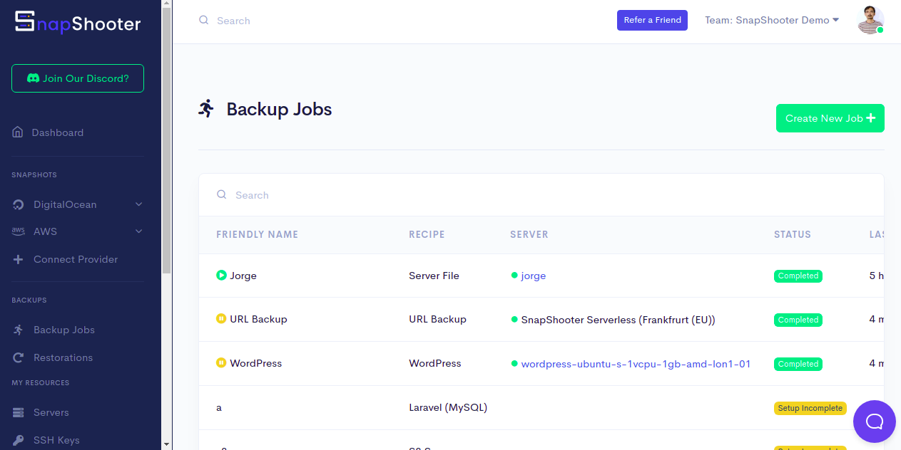This screenshot has height=450, width=901.
Task: Click the Servers stack icon
Action: pos(19,413)
